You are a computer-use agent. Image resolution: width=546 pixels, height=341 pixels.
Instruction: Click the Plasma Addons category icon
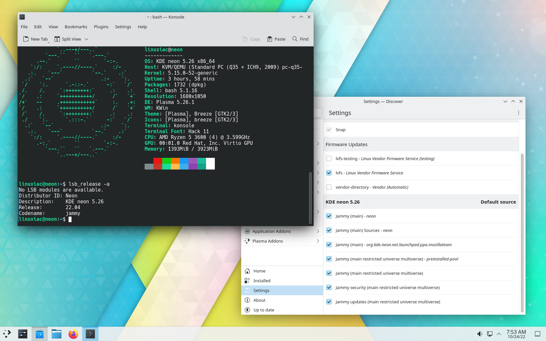tap(247, 241)
